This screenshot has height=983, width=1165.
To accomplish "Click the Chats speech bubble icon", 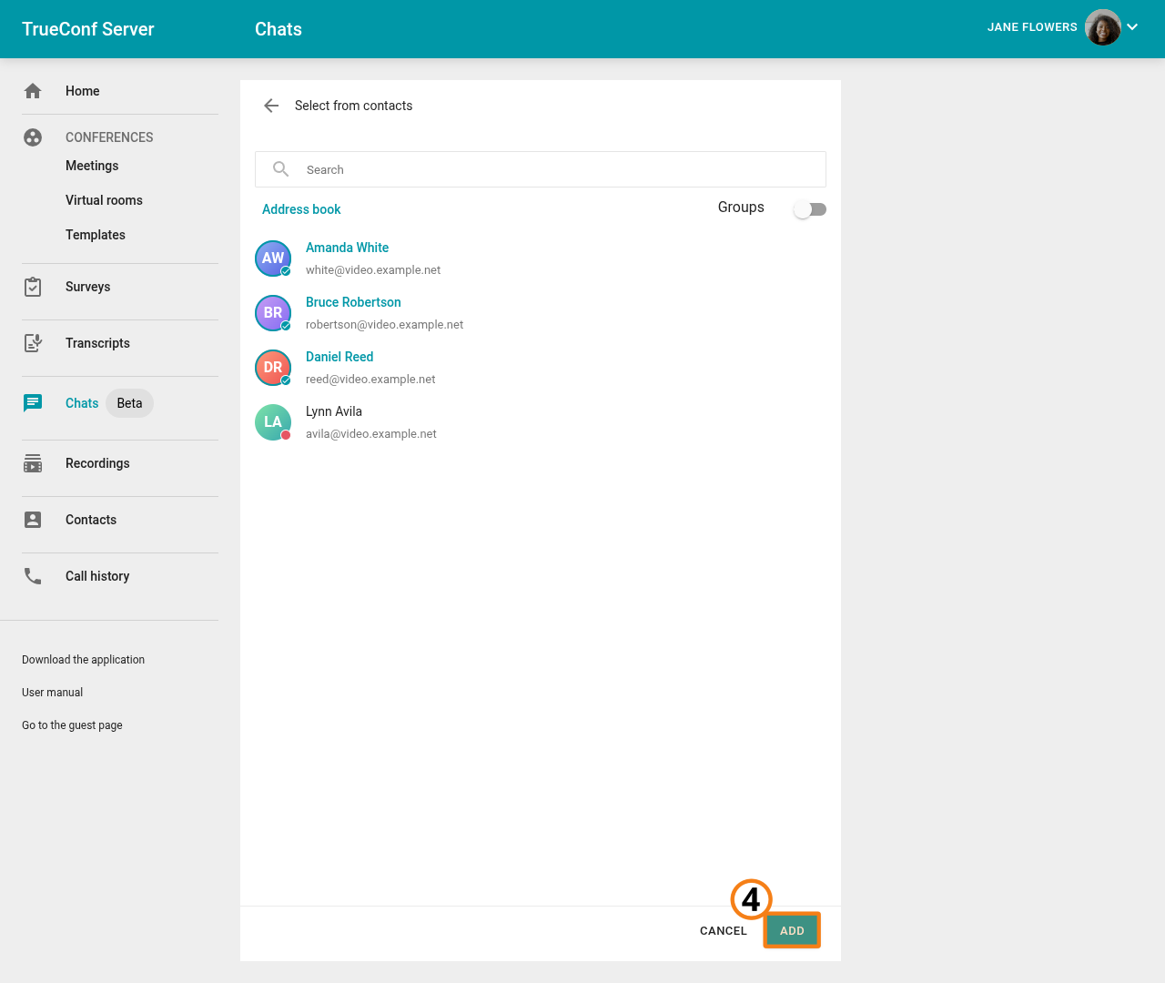I will 33,403.
